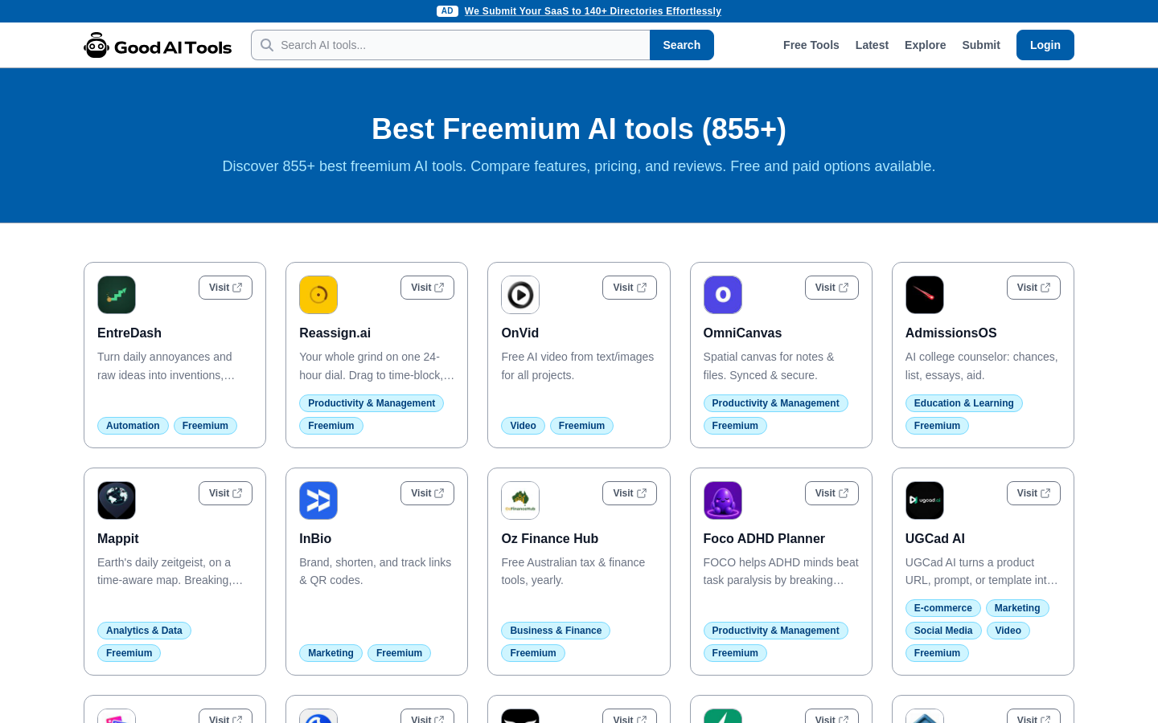Screen dimensions: 1158x723
Task: Go to the Latest page
Action: pos(872,45)
